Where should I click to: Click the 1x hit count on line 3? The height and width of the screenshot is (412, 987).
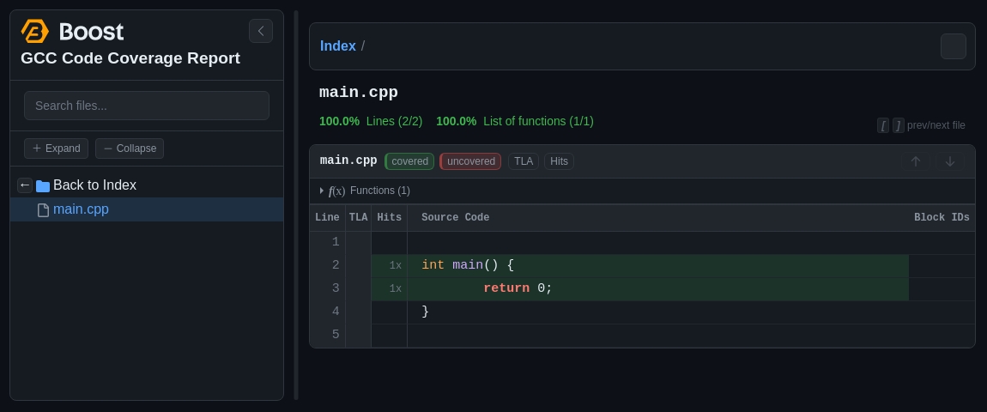coord(396,288)
